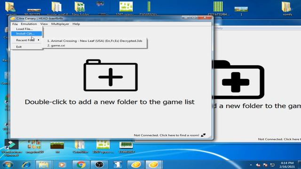Image resolution: width=301 pixels, height=169 pixels.
Task: Select the desktop image named 1
Action: tap(241, 11)
